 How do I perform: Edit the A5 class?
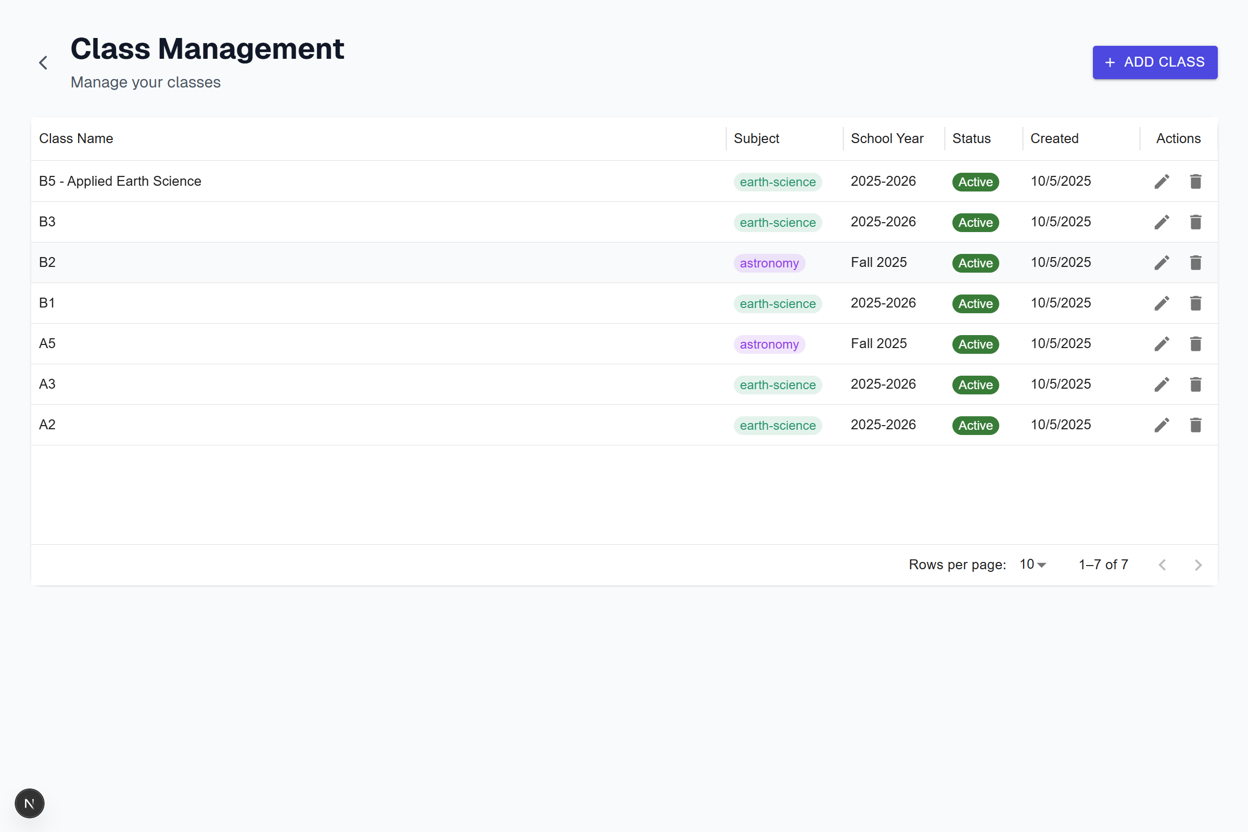[1162, 343]
